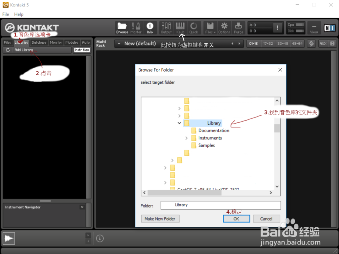Image resolution: width=339 pixels, height=254 pixels.
Task: Open the Quick-load browser icon
Action: pos(194,28)
